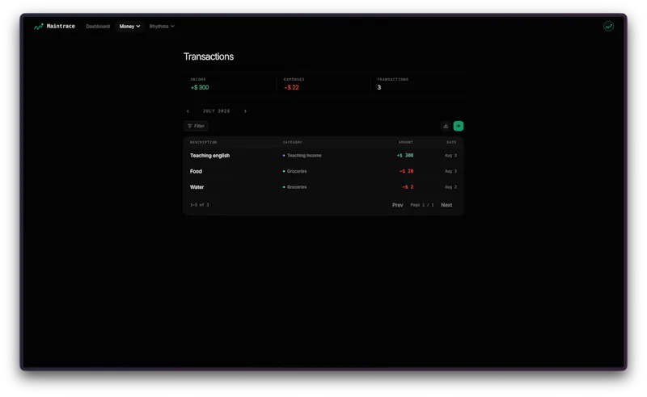Screen dimensions: 647x397
Task: Open the profile avatar icon
Action: [608, 27]
